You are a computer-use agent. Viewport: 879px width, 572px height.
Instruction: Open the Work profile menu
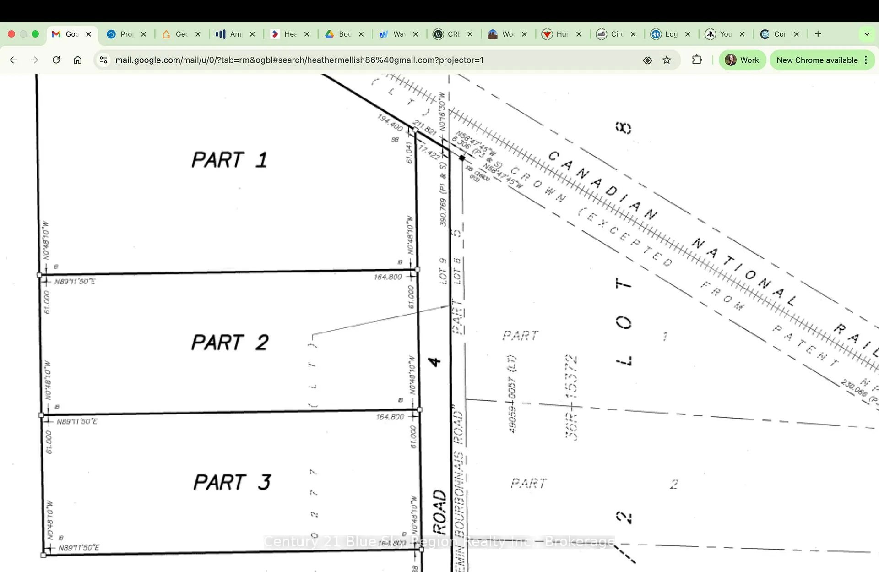[742, 60]
